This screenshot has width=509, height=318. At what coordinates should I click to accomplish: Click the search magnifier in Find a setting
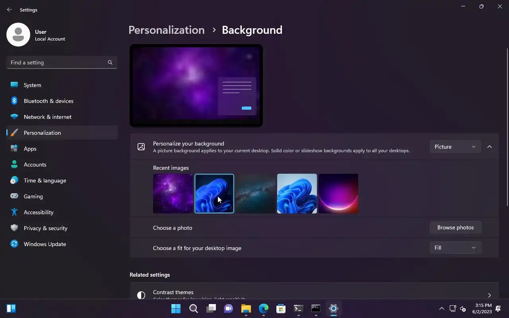(x=110, y=62)
